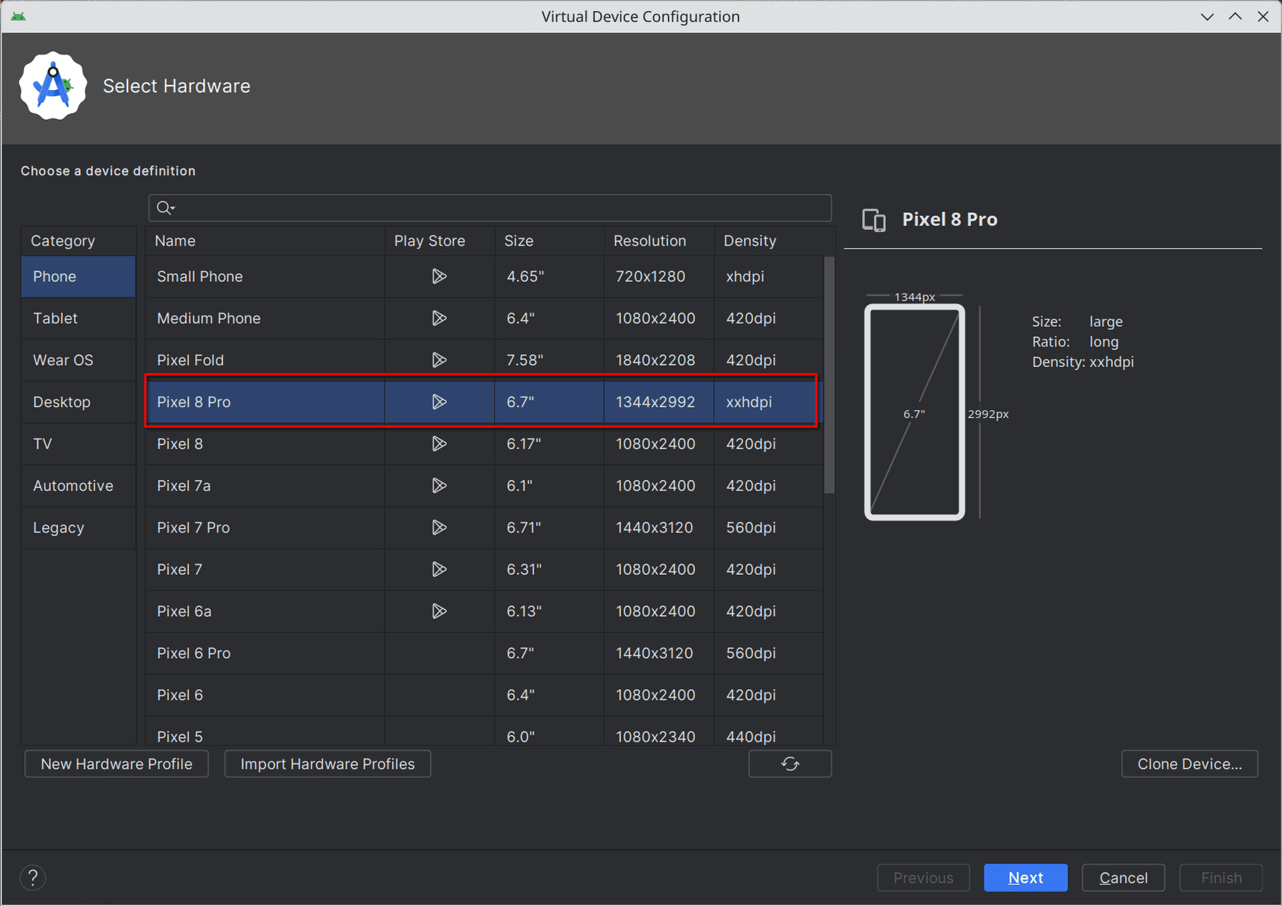Sort the table by the Name column header

265,241
